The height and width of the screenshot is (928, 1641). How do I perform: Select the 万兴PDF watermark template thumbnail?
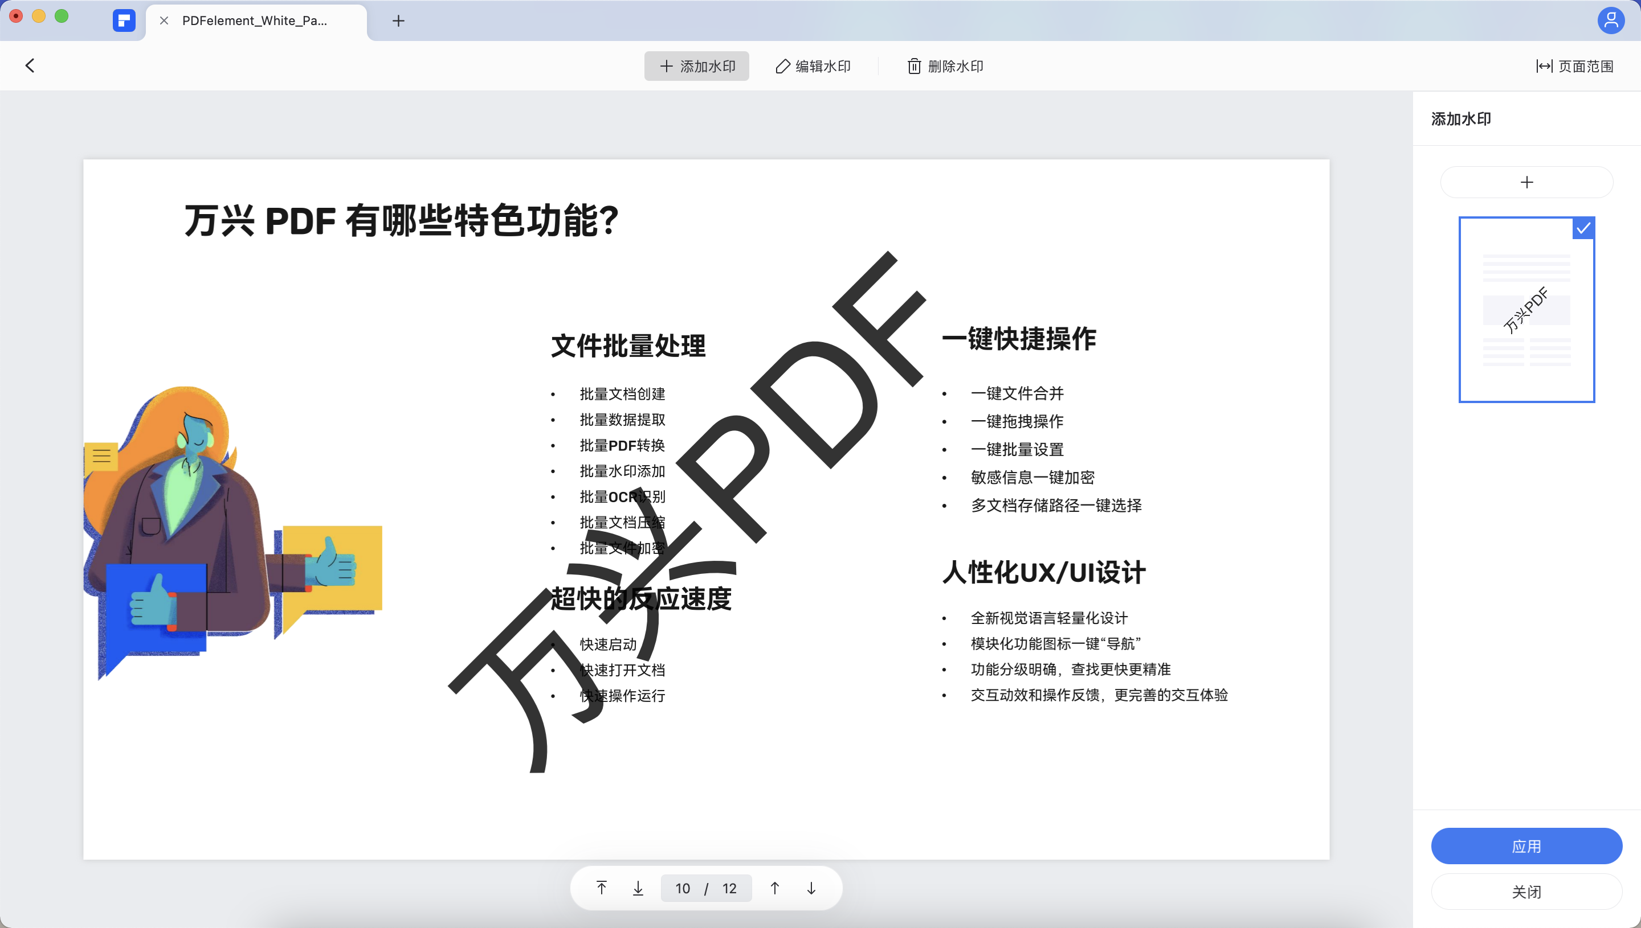1526,310
